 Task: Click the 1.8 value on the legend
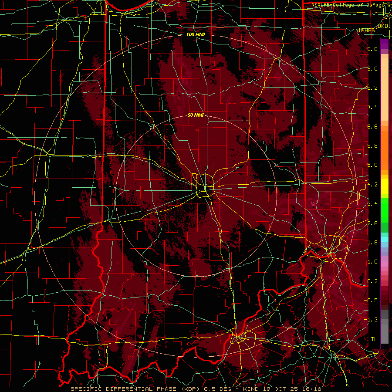coord(372,243)
